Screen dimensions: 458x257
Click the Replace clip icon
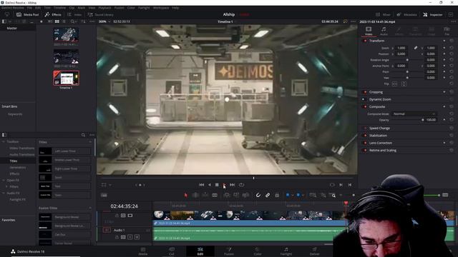tap(245, 195)
